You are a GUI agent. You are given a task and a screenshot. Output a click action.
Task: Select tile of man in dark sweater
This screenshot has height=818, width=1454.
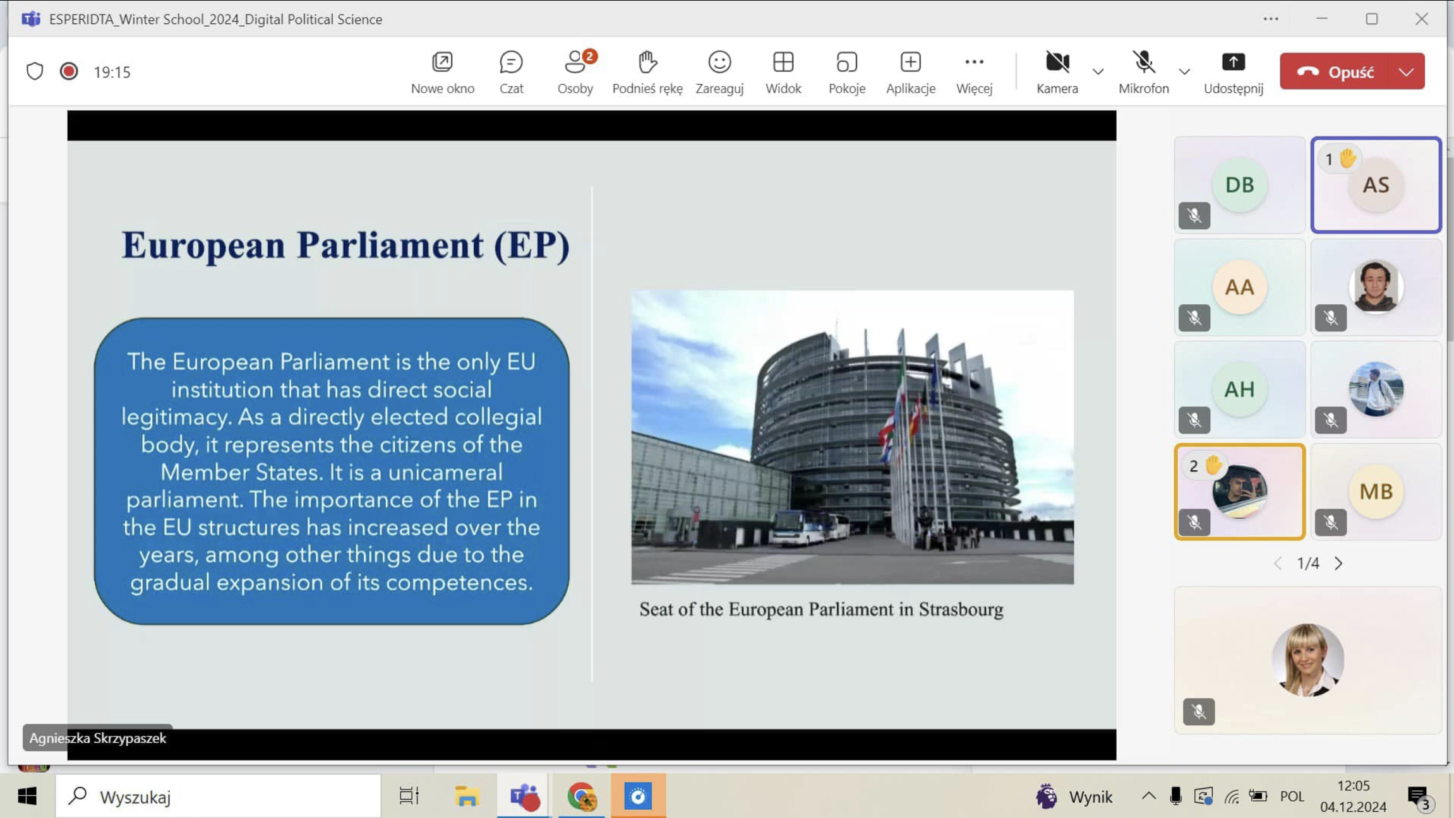(1376, 287)
